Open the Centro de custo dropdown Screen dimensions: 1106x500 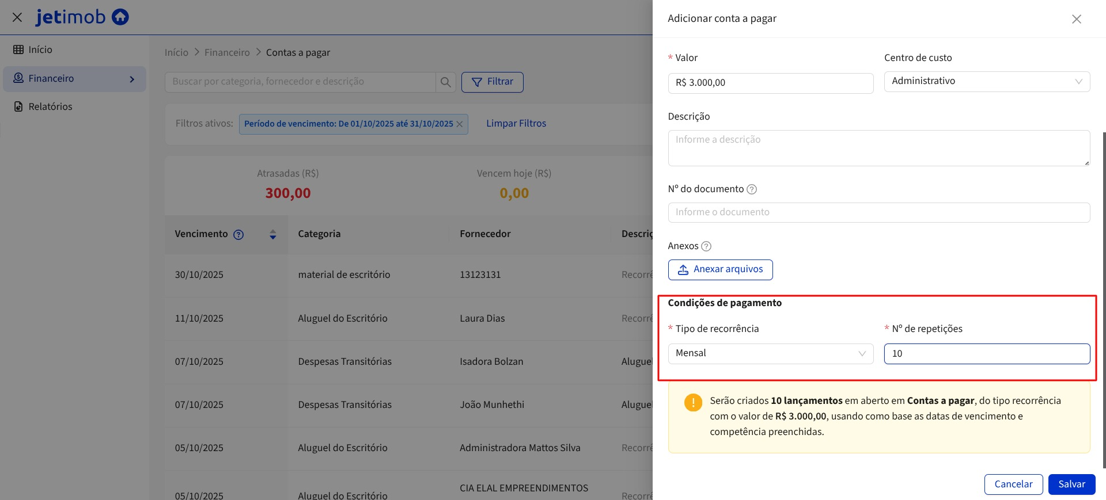click(x=987, y=81)
